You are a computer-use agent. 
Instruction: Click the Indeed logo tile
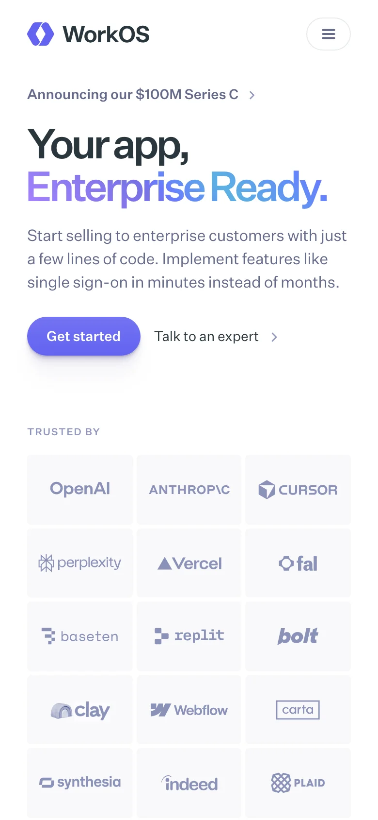coord(189,783)
